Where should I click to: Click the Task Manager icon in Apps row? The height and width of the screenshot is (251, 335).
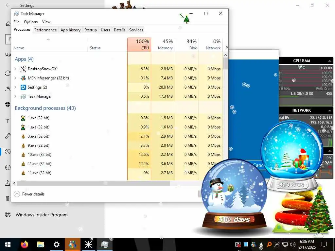coord(23,96)
